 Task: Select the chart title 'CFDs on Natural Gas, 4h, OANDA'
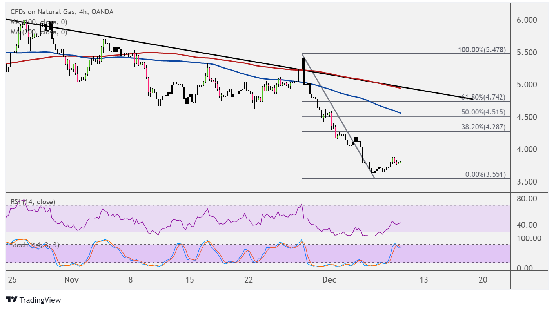point(62,12)
